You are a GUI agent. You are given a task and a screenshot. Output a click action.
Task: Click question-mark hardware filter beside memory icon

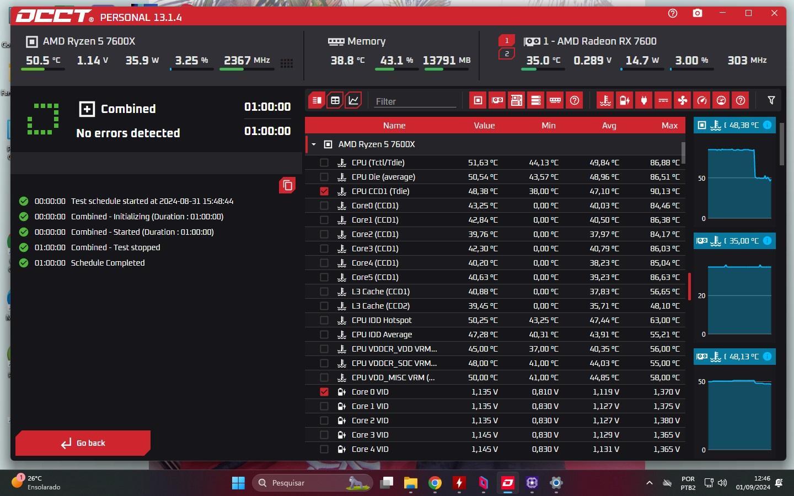575,100
